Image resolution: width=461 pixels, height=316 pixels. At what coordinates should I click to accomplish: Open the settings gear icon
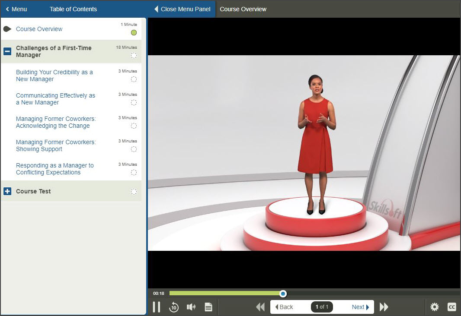click(x=435, y=307)
